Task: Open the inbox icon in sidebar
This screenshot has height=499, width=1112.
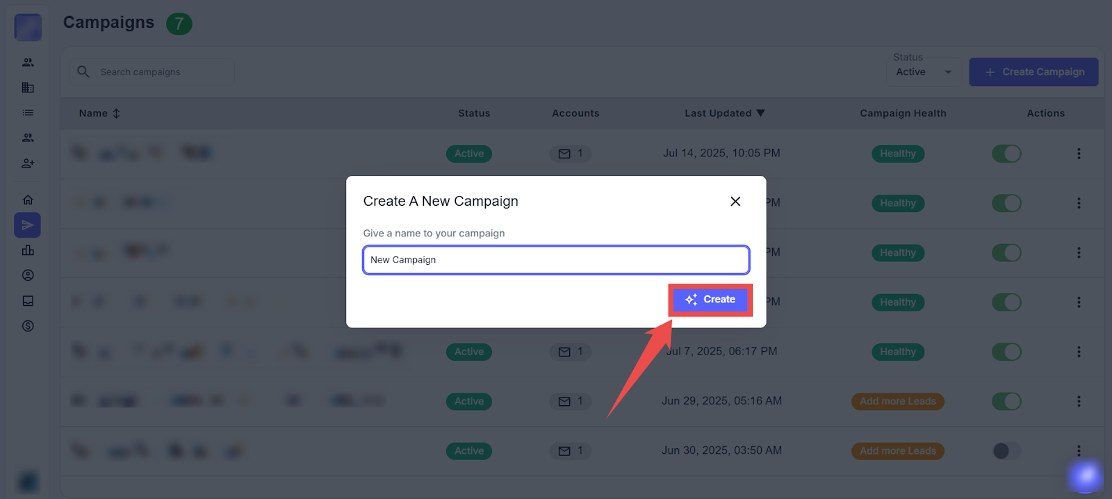Action: (x=28, y=301)
